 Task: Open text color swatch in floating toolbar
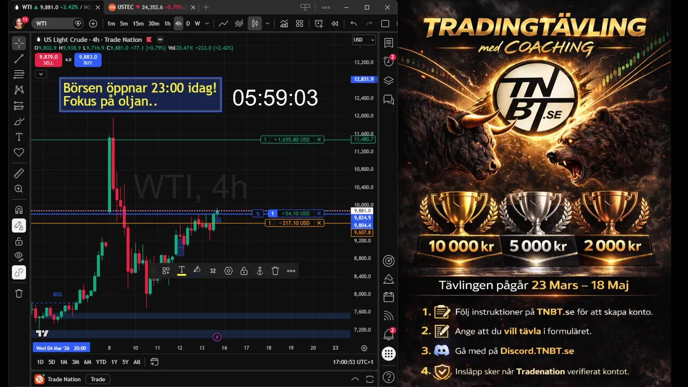(x=182, y=271)
